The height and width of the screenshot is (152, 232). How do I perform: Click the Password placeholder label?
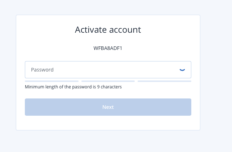click(x=42, y=70)
